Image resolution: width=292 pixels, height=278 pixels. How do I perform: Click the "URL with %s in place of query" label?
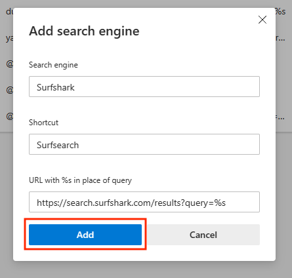tap(80, 180)
